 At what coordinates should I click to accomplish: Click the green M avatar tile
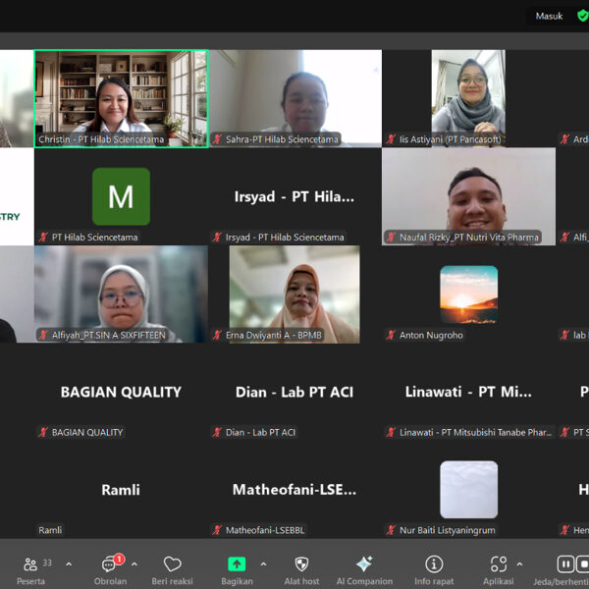[121, 196]
